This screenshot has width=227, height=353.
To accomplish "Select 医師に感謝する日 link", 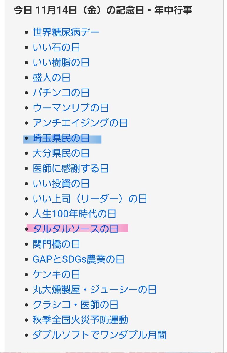I will click(x=71, y=169).
